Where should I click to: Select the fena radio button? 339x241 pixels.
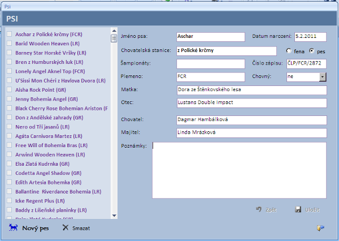[289, 51]
